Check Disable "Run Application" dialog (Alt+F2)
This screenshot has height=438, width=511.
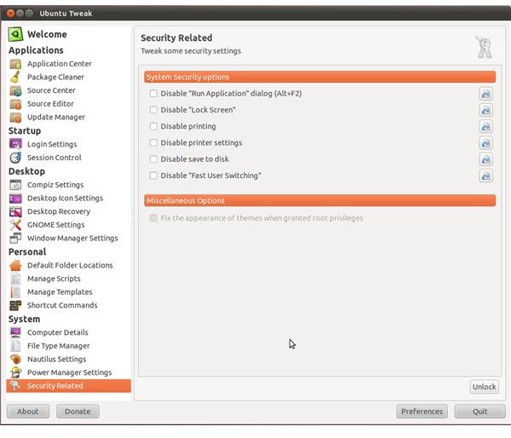point(153,94)
